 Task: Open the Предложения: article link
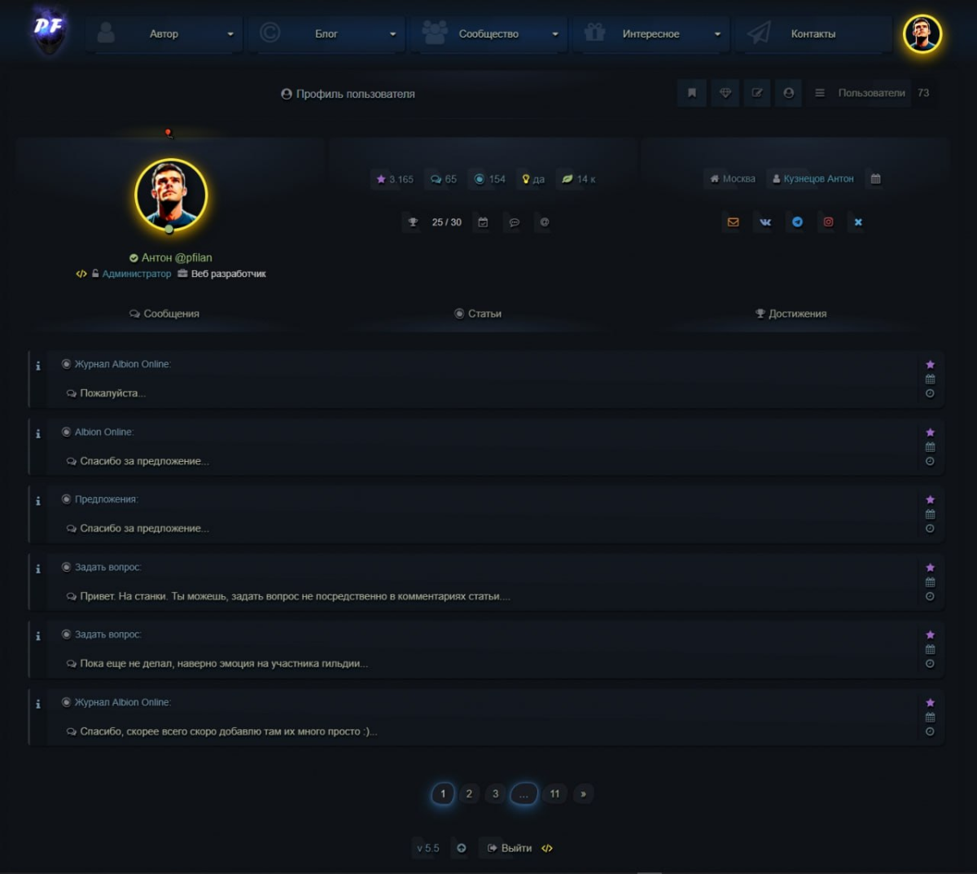click(107, 499)
